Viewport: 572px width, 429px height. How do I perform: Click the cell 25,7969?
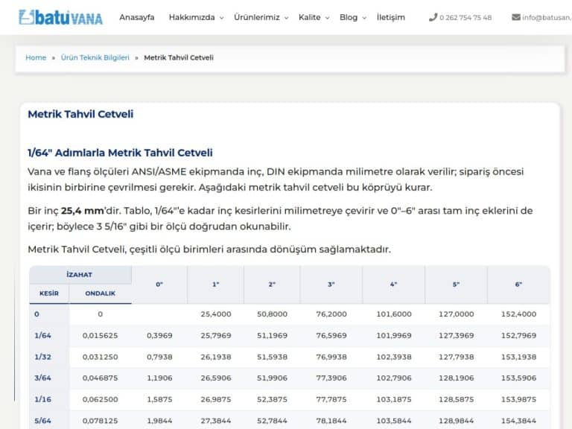[216, 336]
